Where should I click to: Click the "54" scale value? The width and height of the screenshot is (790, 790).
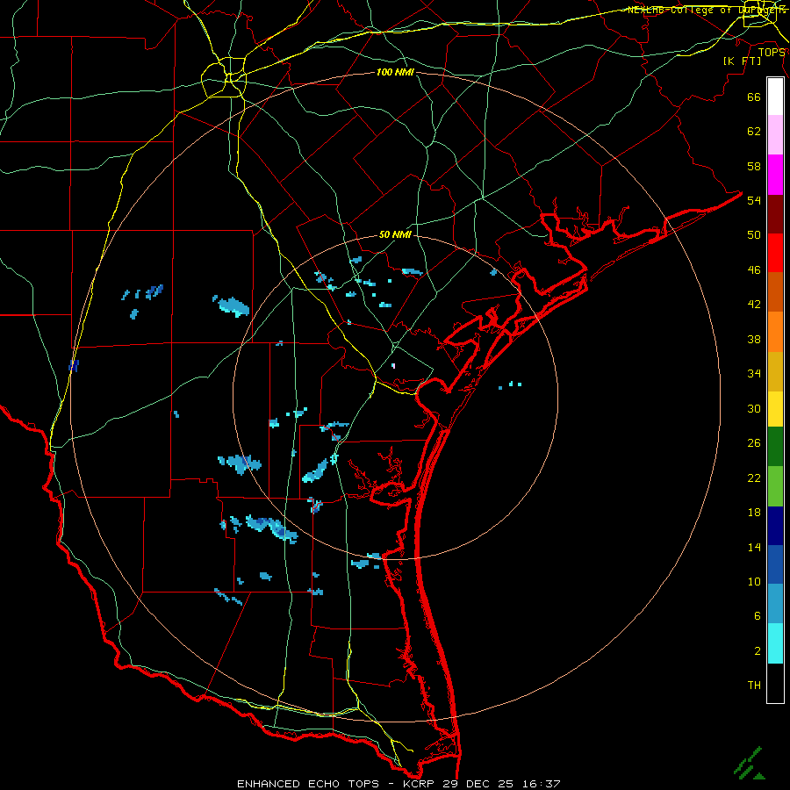[754, 200]
